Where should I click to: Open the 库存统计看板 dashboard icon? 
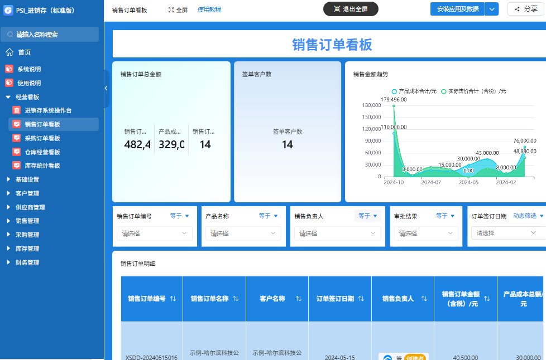coord(16,165)
